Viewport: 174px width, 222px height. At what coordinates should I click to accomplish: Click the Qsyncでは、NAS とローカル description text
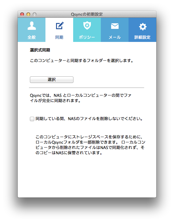pos(81,98)
